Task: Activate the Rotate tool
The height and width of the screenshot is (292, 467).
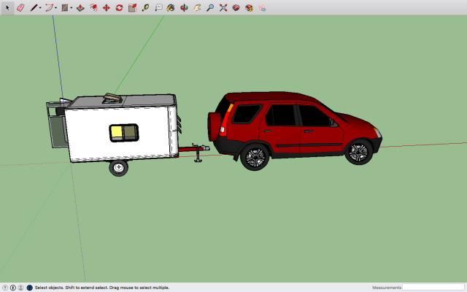Action: click(x=120, y=8)
